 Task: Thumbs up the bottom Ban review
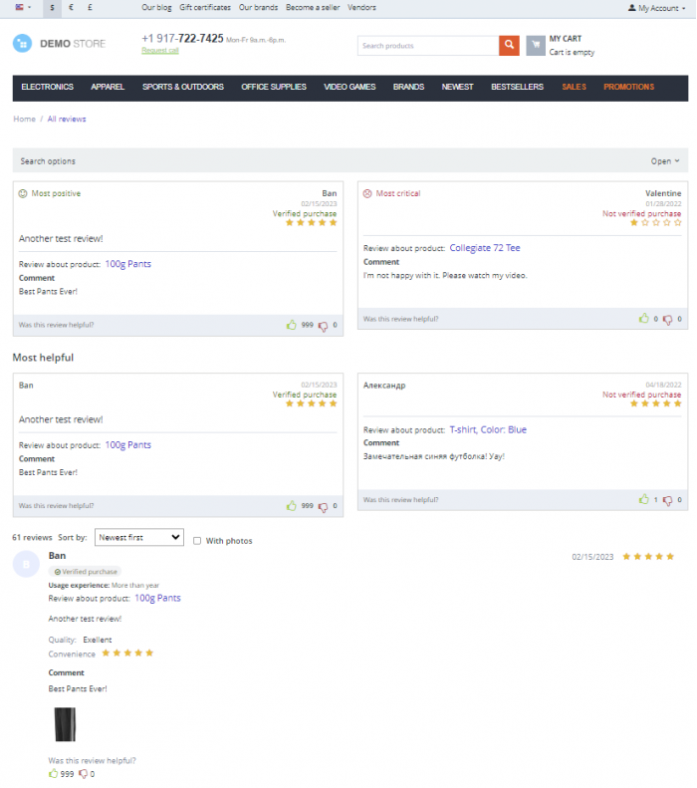point(53,773)
